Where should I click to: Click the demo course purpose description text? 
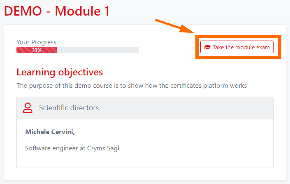pyautogui.click(x=132, y=86)
